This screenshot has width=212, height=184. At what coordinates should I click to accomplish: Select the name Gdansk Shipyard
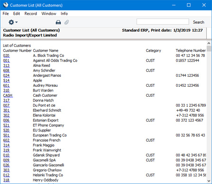point(46,155)
